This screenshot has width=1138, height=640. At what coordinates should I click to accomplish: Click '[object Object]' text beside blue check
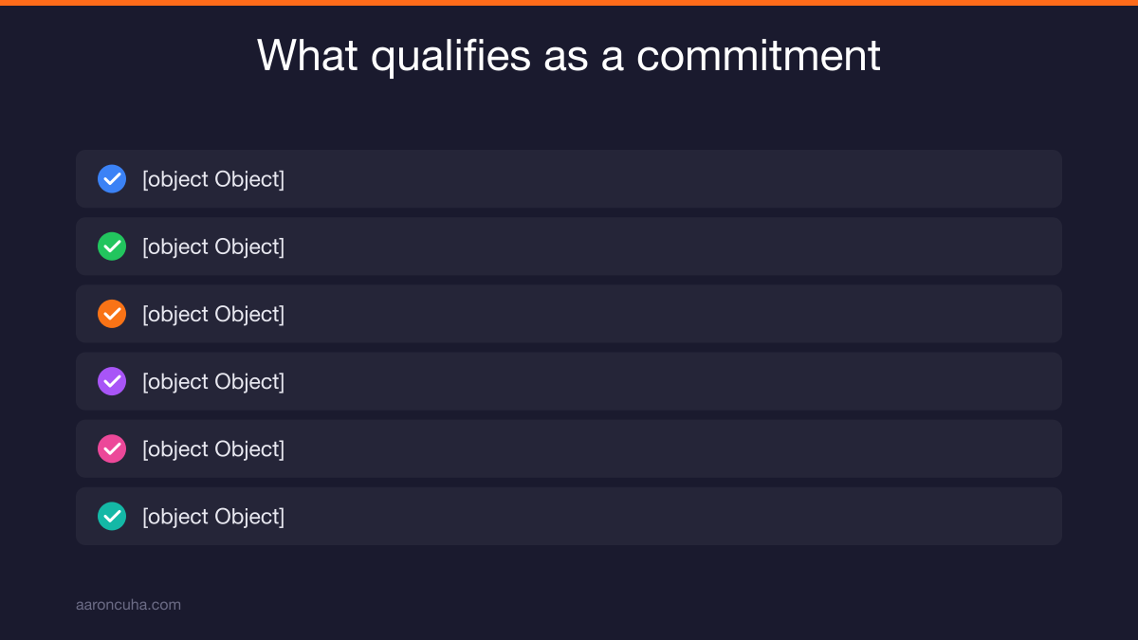[213, 179]
